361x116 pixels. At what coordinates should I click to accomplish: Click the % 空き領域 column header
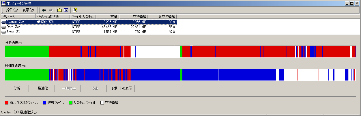pos(162,17)
